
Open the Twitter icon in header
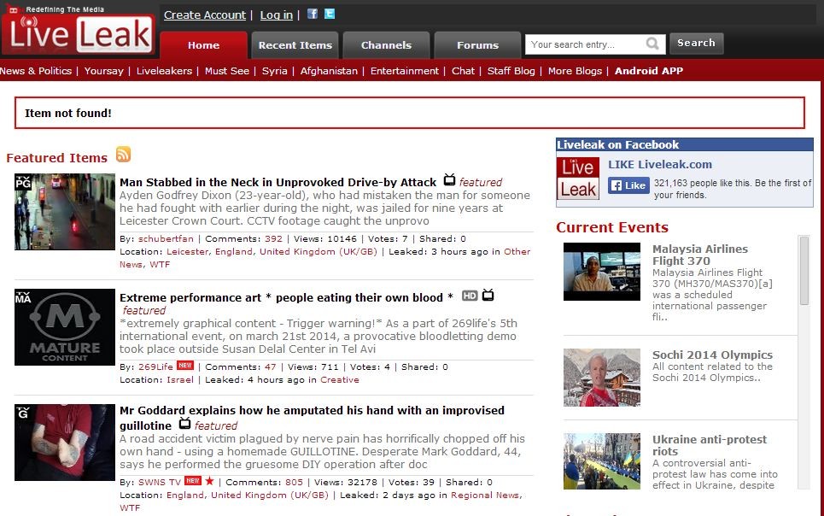330,15
